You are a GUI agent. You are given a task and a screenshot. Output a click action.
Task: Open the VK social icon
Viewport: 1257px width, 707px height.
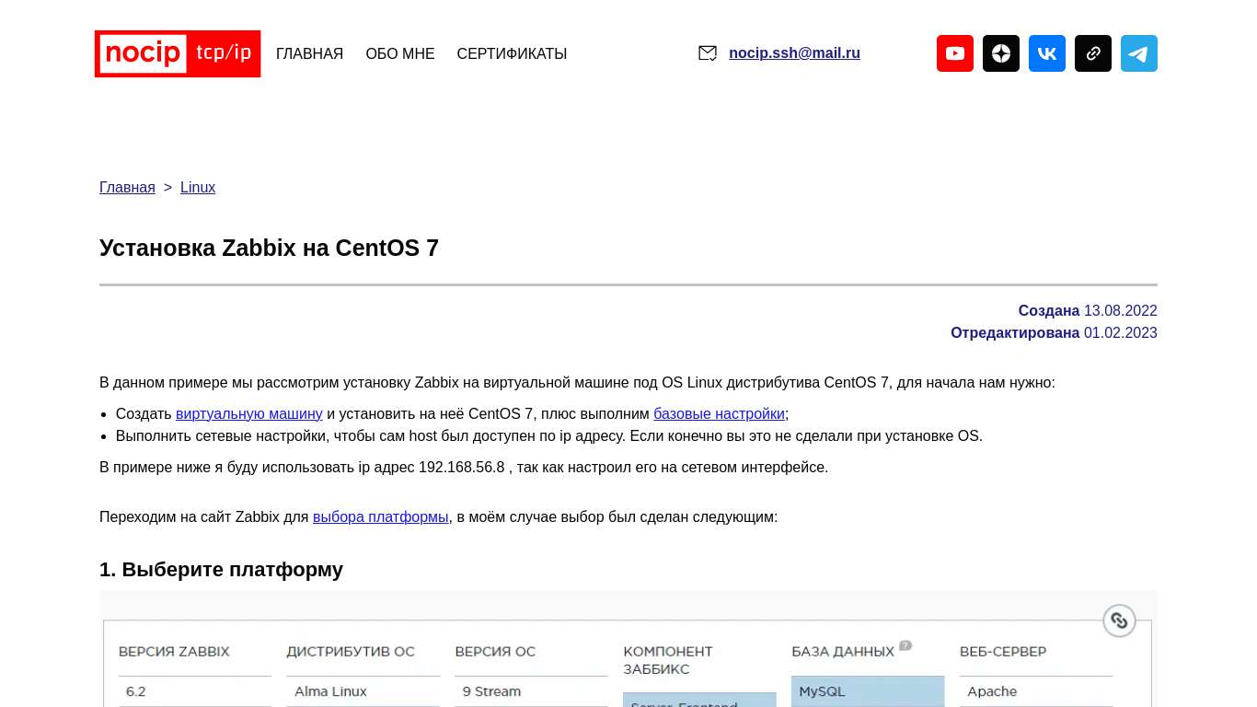click(x=1046, y=53)
